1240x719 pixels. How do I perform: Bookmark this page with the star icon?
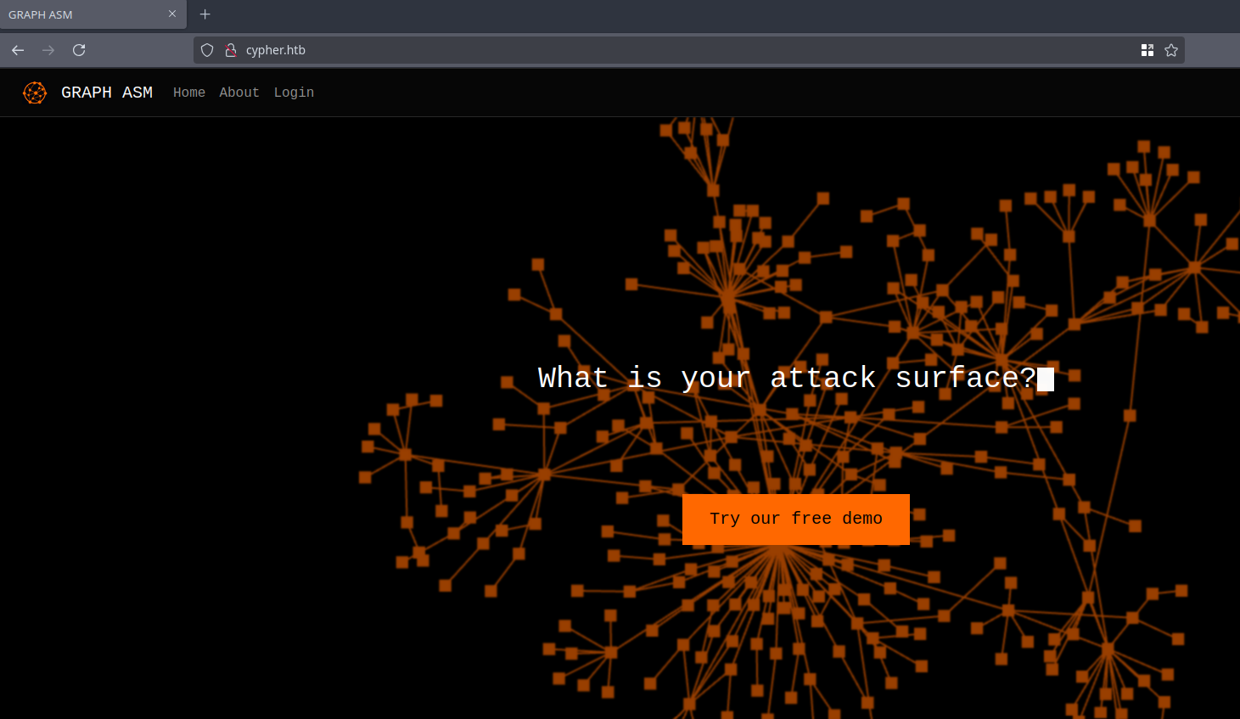pos(1171,50)
